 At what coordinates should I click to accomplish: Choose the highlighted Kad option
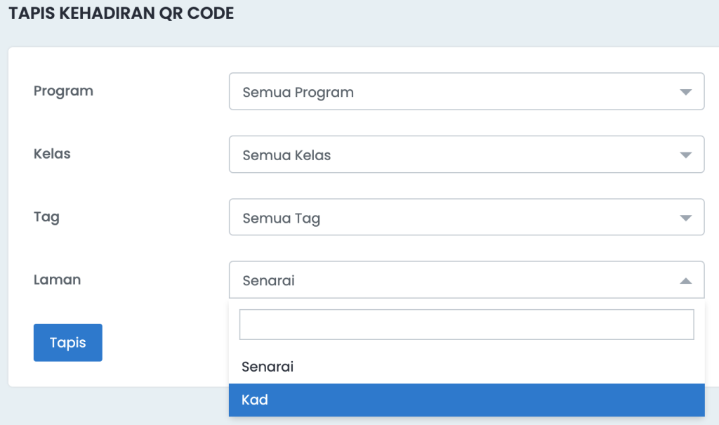(466, 400)
